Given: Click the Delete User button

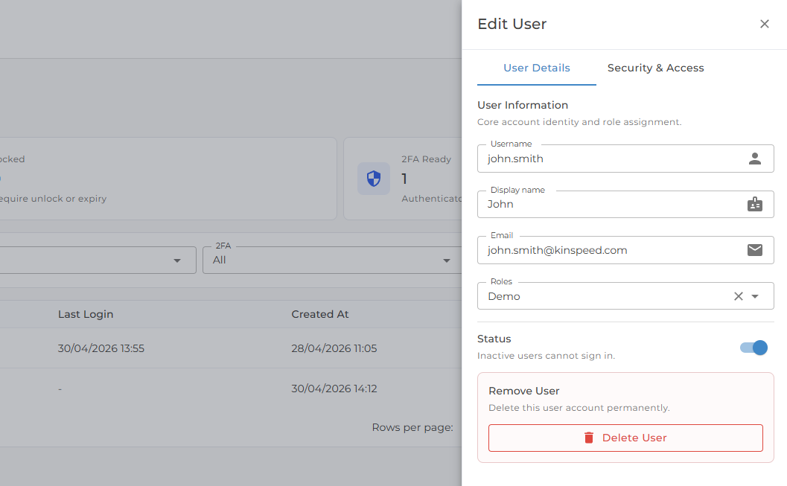Looking at the screenshot, I should [x=625, y=438].
